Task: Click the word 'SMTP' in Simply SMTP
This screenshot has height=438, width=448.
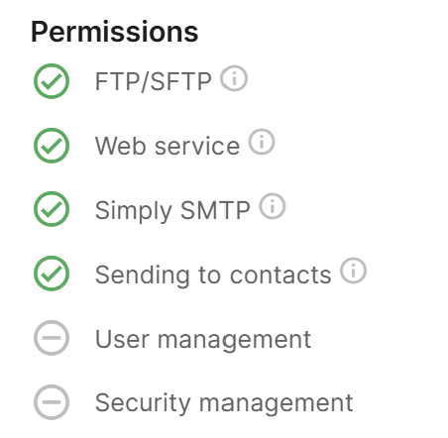Action: coord(215,210)
